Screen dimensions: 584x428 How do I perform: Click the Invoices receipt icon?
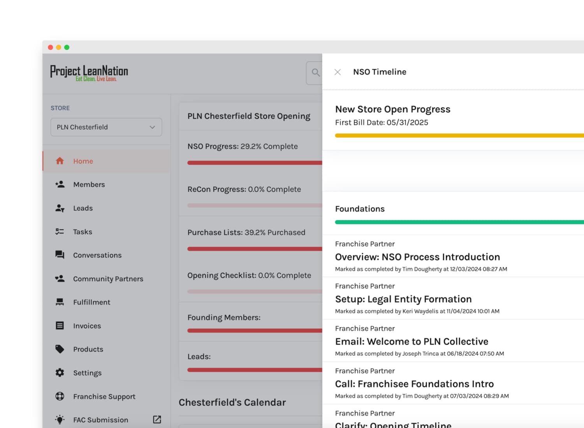60,326
